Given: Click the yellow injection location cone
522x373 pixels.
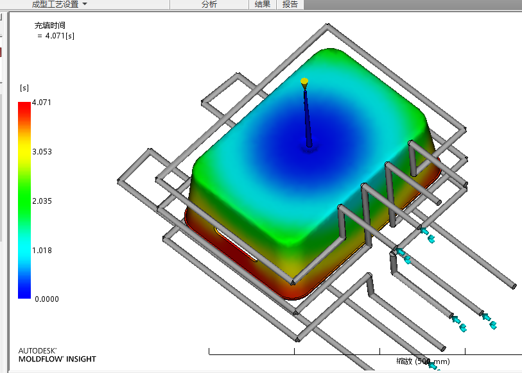Looking at the screenshot, I should click(304, 83).
